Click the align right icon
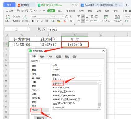The width and height of the screenshot is (131, 119). pos(87,21)
